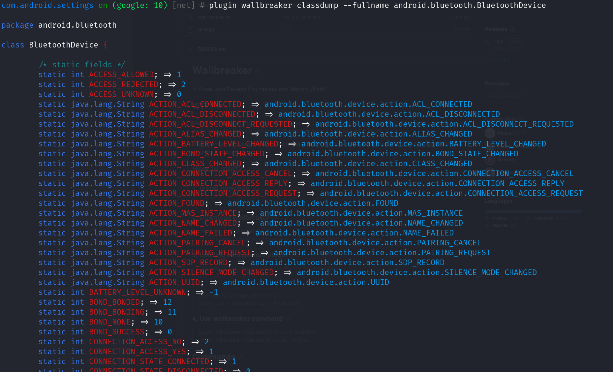The image size is (613, 372).
Task: Click the static fields comment line
Action: click(82, 65)
